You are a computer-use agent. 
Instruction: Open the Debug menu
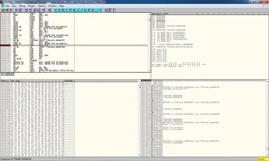point(22,6)
